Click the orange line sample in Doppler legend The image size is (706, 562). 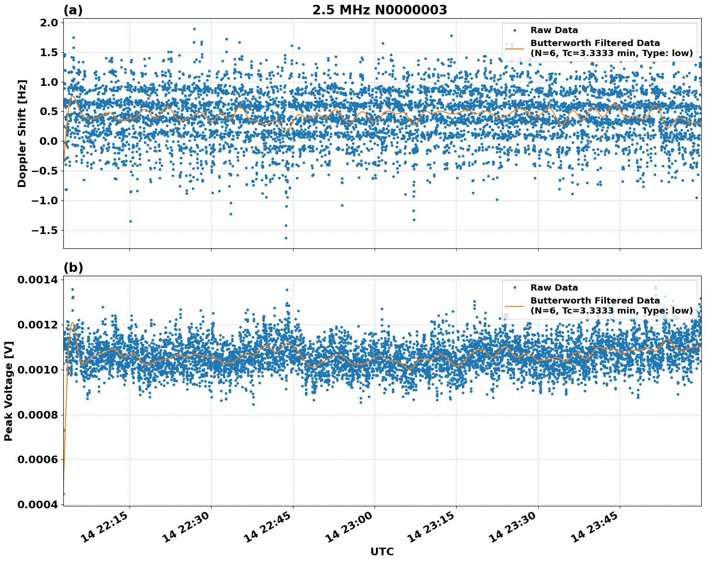pos(515,48)
